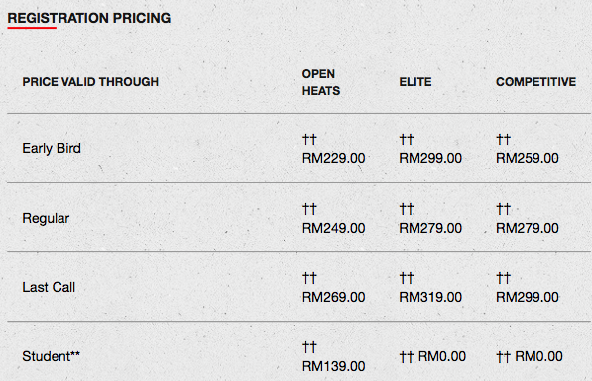Click Regular Open Heats price RM249.00
The width and height of the screenshot is (592, 381).
coord(334,228)
